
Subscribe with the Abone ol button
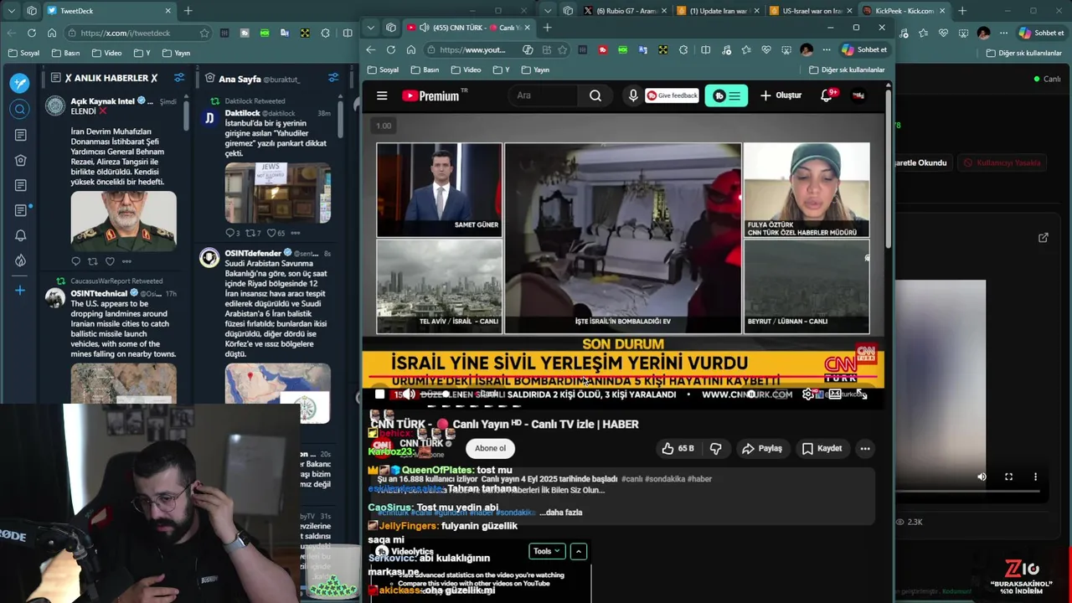(x=490, y=448)
